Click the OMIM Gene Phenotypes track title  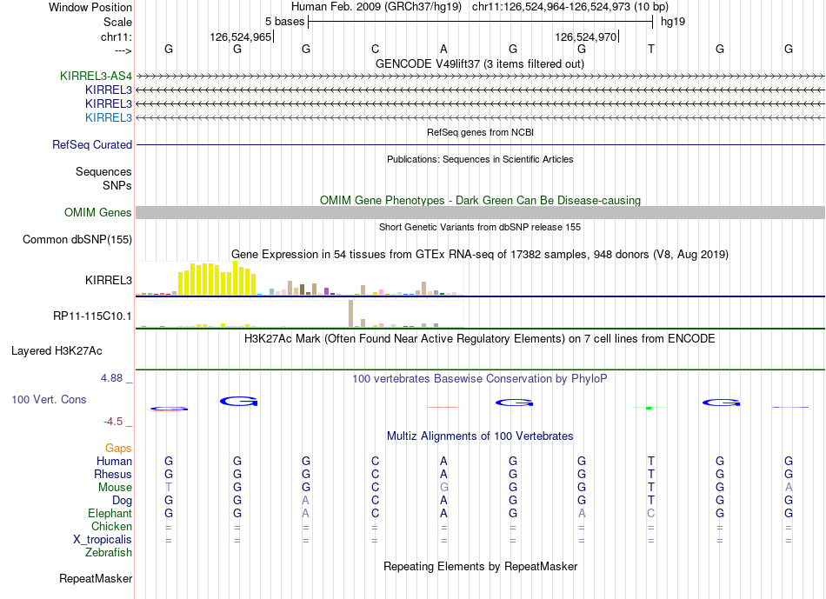481,201
